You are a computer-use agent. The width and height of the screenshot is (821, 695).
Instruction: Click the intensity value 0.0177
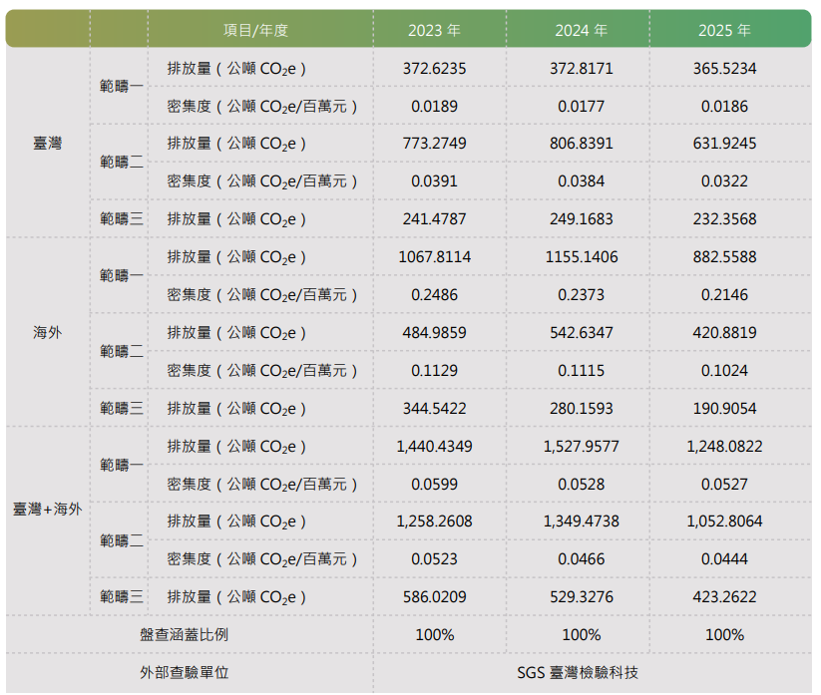click(582, 107)
